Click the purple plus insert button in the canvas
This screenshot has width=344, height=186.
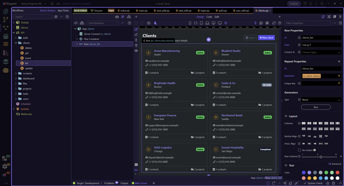click(x=209, y=40)
